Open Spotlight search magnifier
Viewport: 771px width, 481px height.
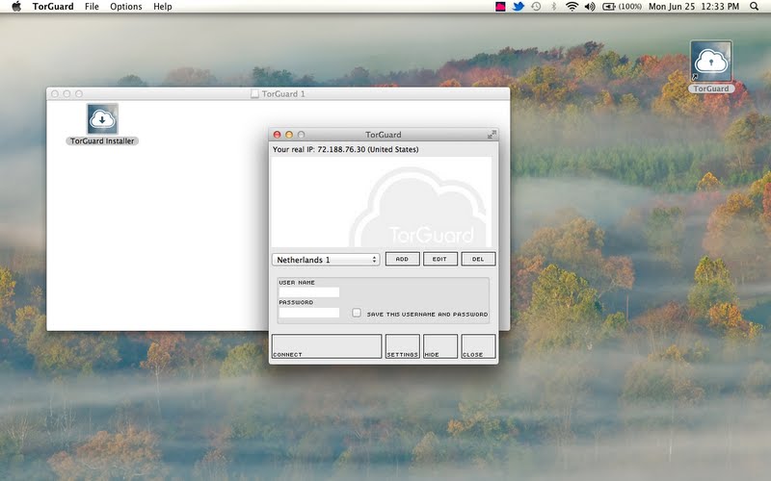pyautogui.click(x=755, y=7)
